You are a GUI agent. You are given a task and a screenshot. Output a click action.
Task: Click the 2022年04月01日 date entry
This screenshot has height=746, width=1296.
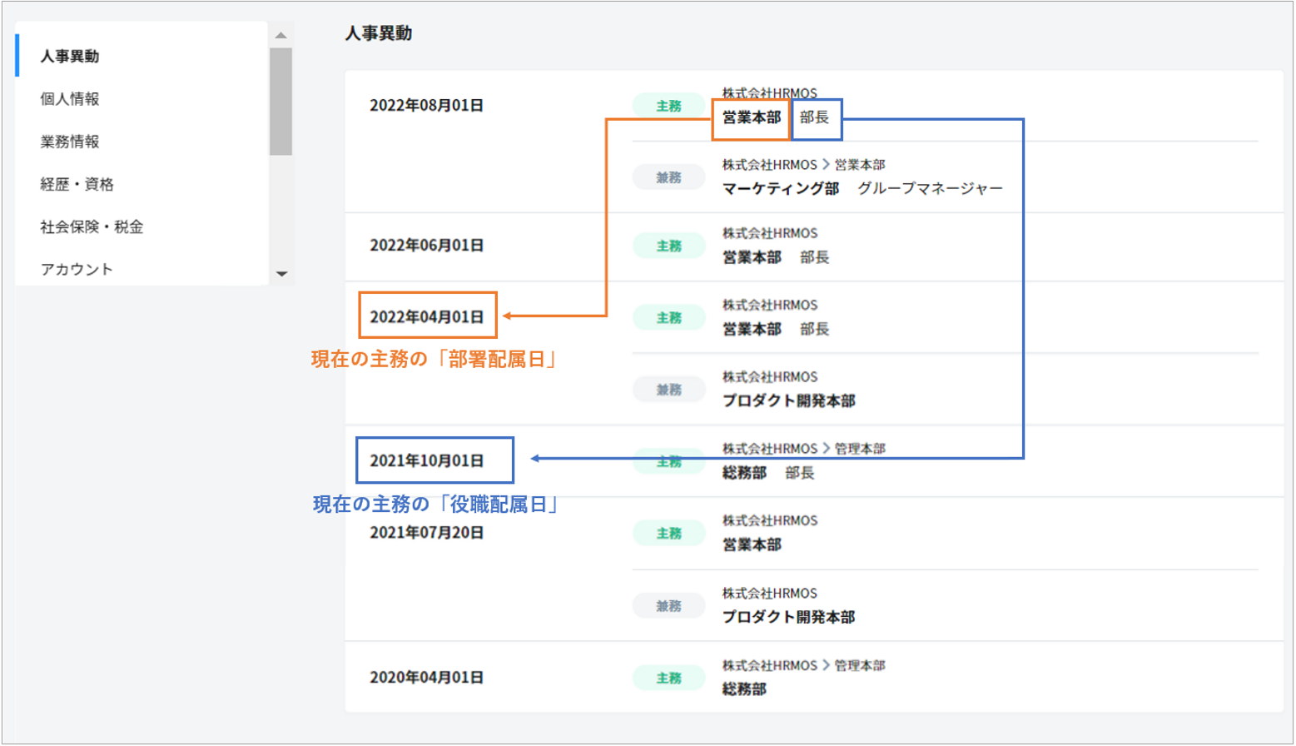click(x=427, y=316)
